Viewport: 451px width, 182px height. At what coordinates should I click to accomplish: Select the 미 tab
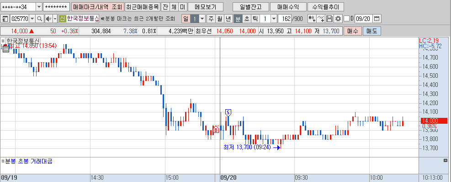[183, 6]
